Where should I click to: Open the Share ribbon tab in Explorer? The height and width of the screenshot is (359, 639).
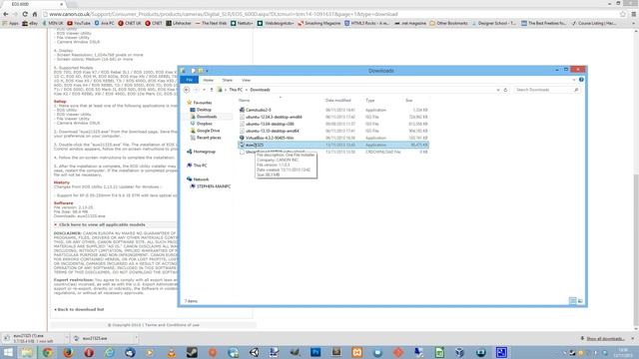227,80
